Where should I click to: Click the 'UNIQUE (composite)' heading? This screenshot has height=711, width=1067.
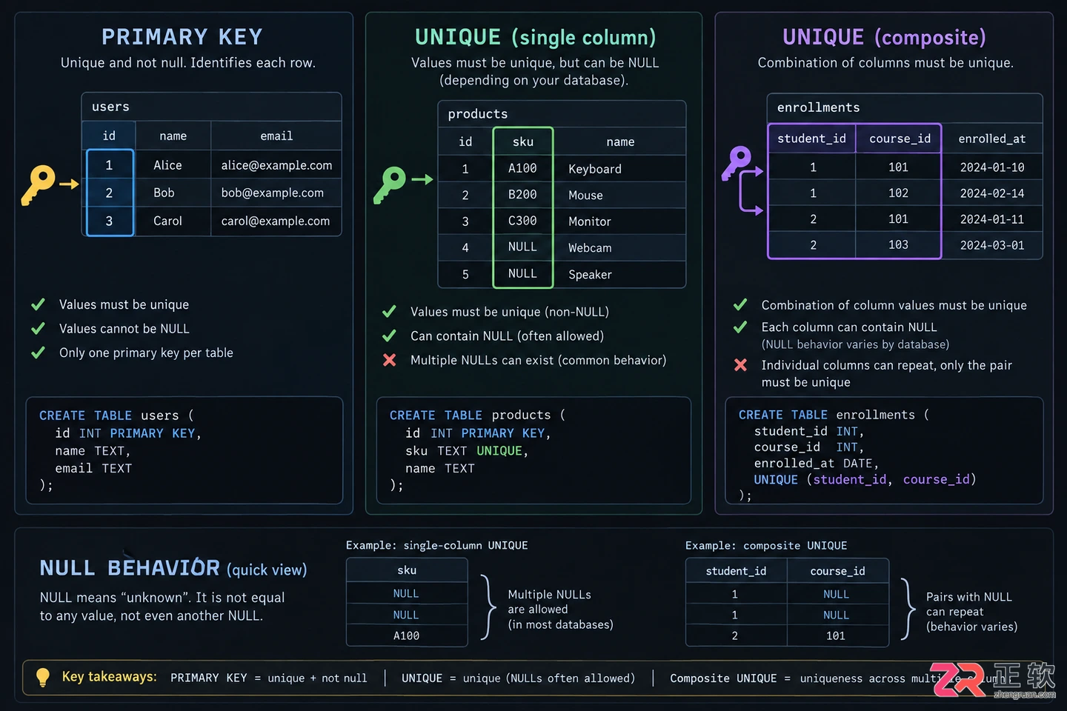coord(884,37)
